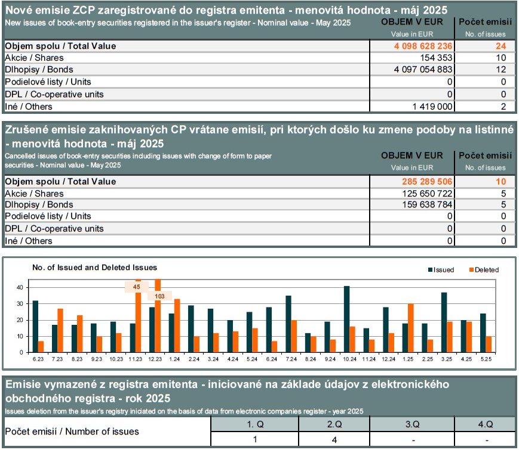Click x-axis label 1.25
Viewport: 519px width, 450px height.
[408, 359]
